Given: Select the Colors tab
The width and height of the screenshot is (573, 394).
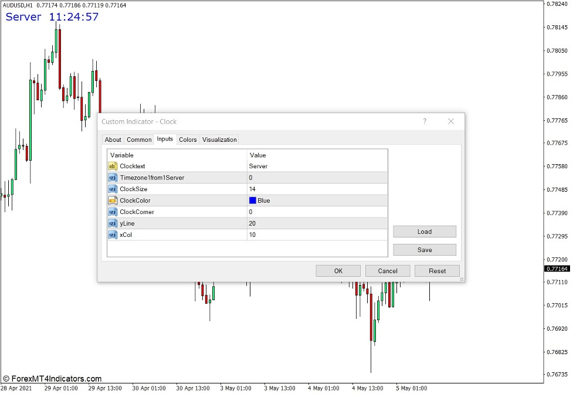Looking at the screenshot, I should coord(188,140).
